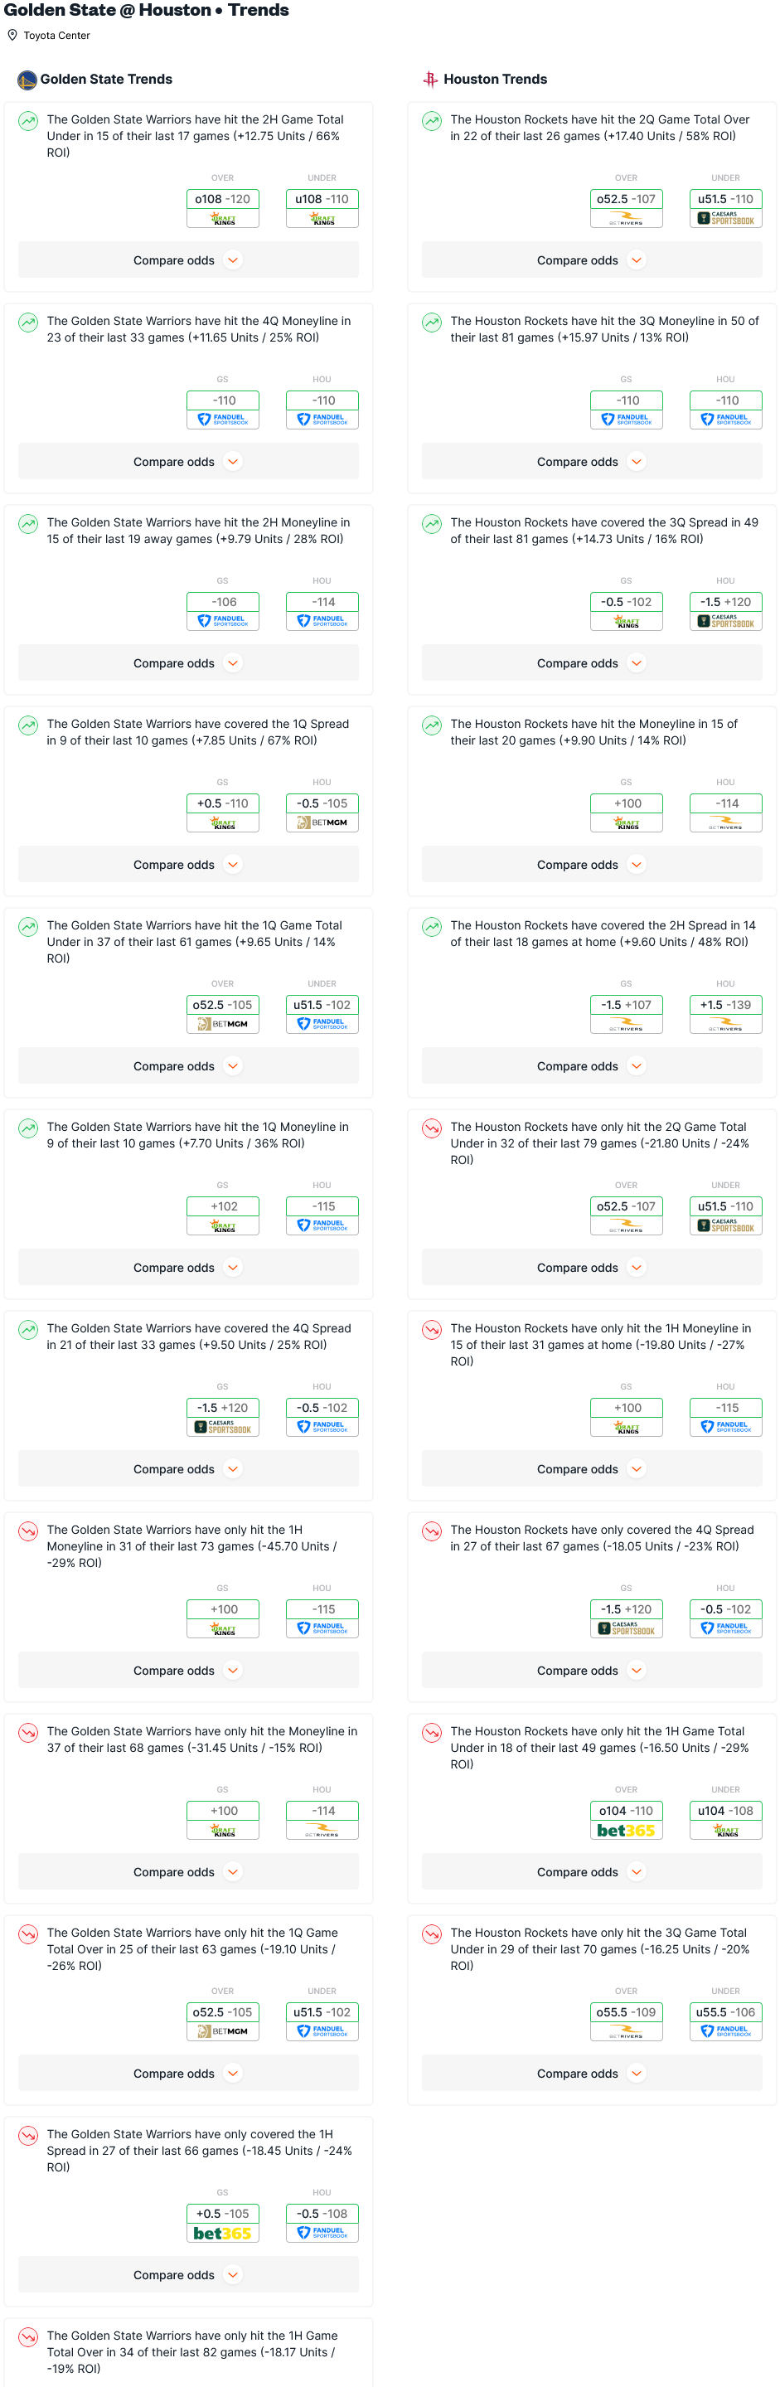Select the o108 -120 over odds
Screen dimensions: 780x2387
[x=222, y=199]
